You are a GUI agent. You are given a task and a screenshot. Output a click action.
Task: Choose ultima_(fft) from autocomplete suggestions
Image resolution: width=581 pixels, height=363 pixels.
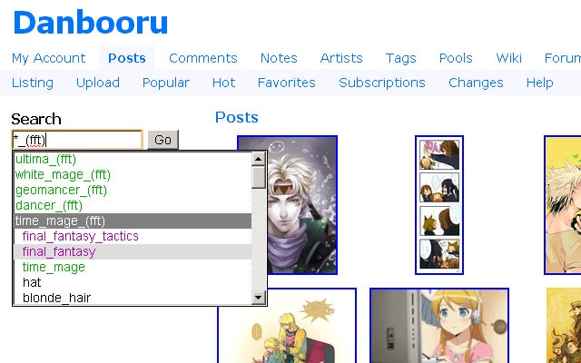(133, 160)
